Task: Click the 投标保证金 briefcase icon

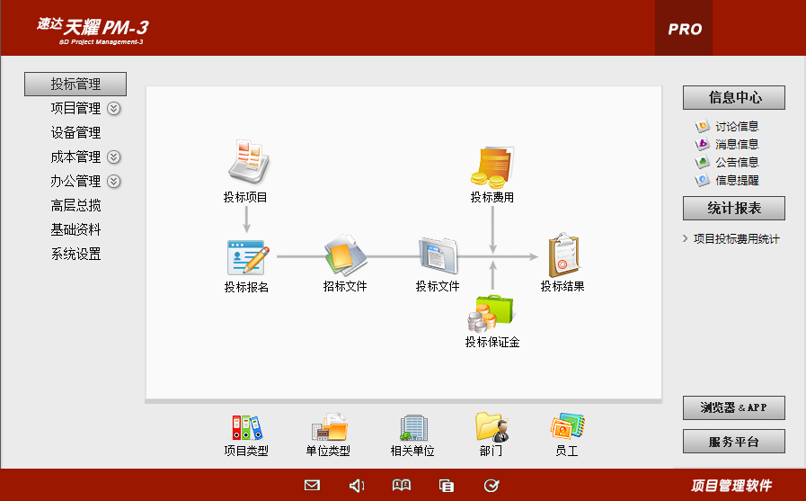Action: [x=492, y=312]
